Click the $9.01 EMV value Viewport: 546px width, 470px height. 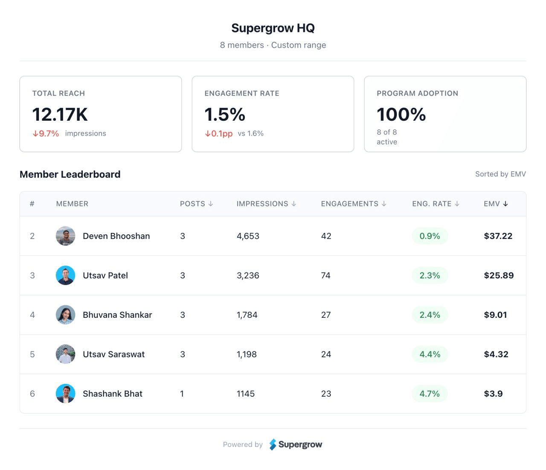pos(495,315)
